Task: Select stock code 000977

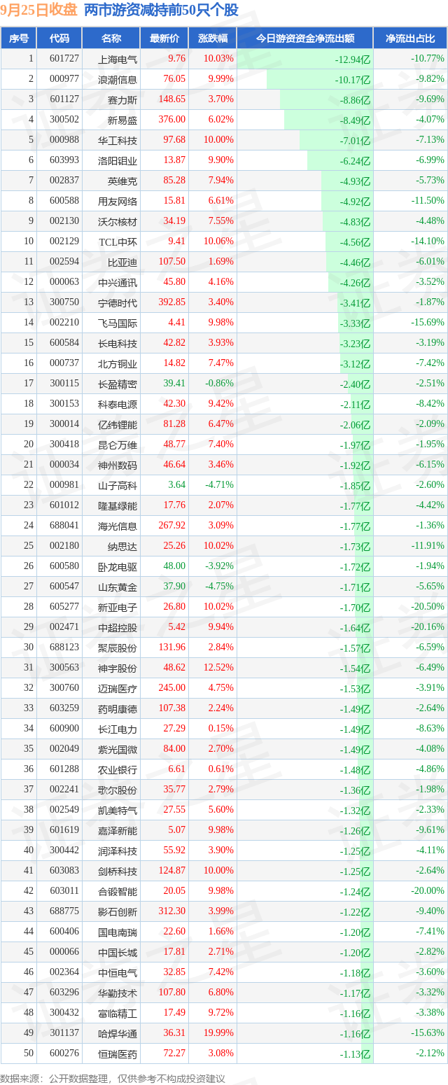Action: click(x=65, y=80)
